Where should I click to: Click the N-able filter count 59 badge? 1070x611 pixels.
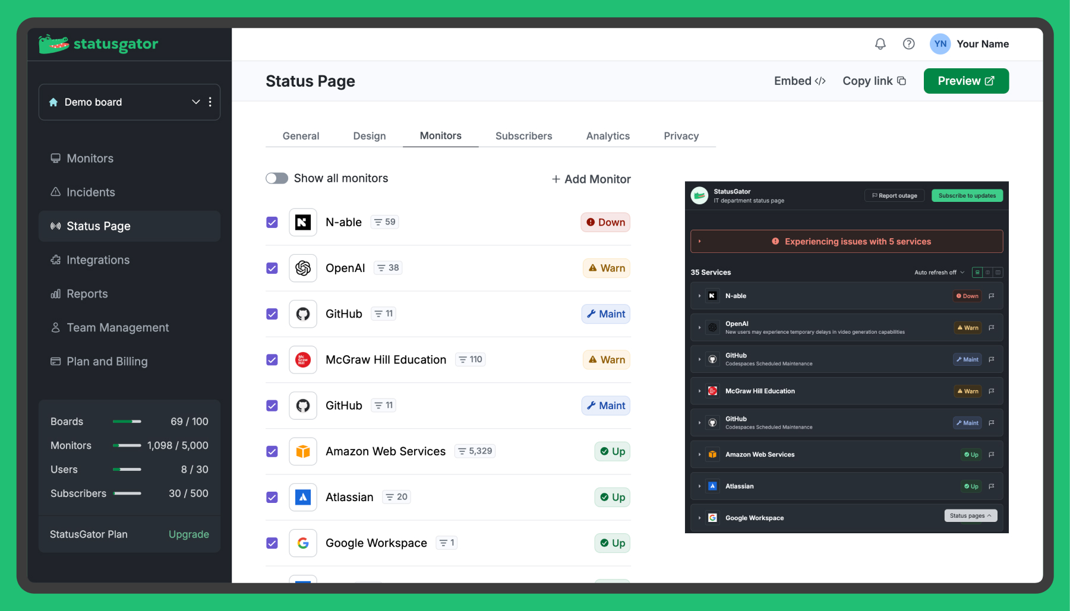pyautogui.click(x=384, y=222)
